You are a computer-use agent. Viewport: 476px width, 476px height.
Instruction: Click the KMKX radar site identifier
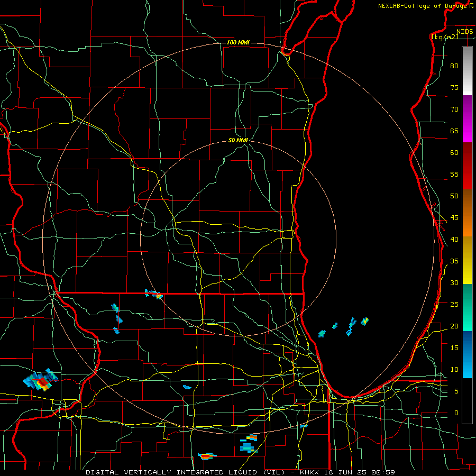pos(310,472)
